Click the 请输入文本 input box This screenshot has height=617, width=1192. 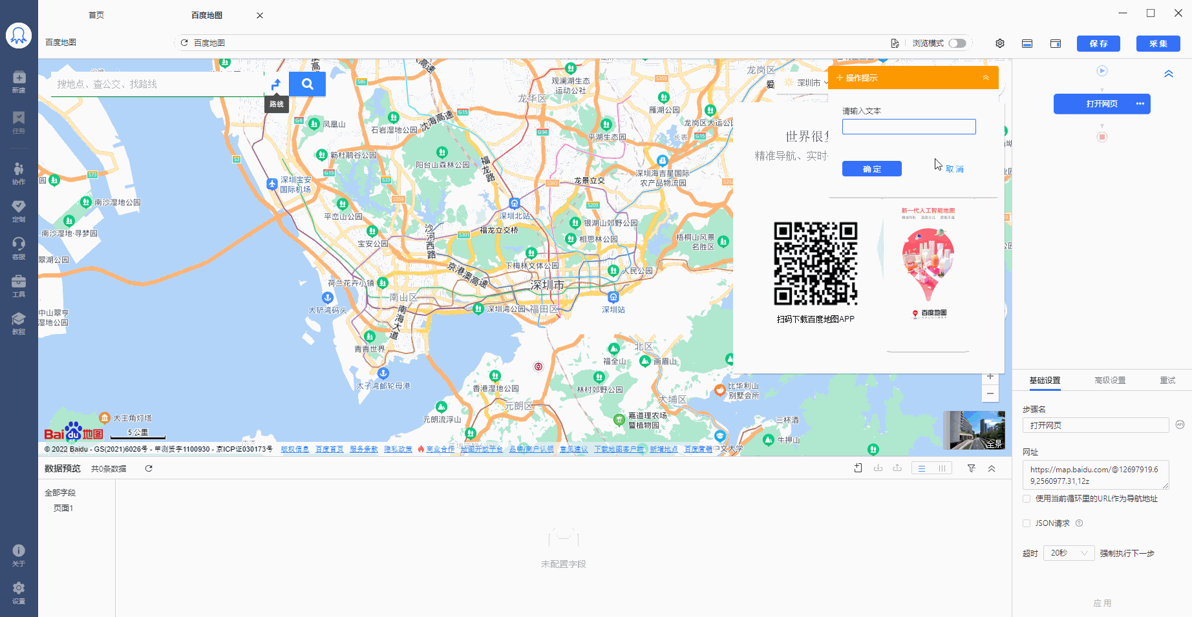[909, 127]
